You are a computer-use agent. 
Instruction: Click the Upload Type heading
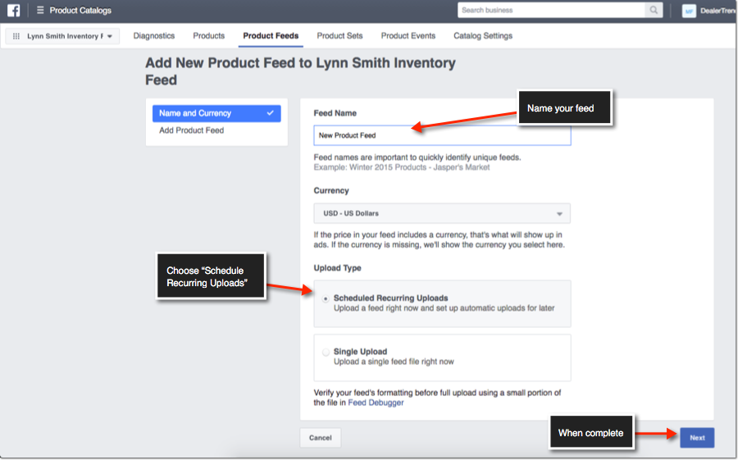tap(338, 268)
